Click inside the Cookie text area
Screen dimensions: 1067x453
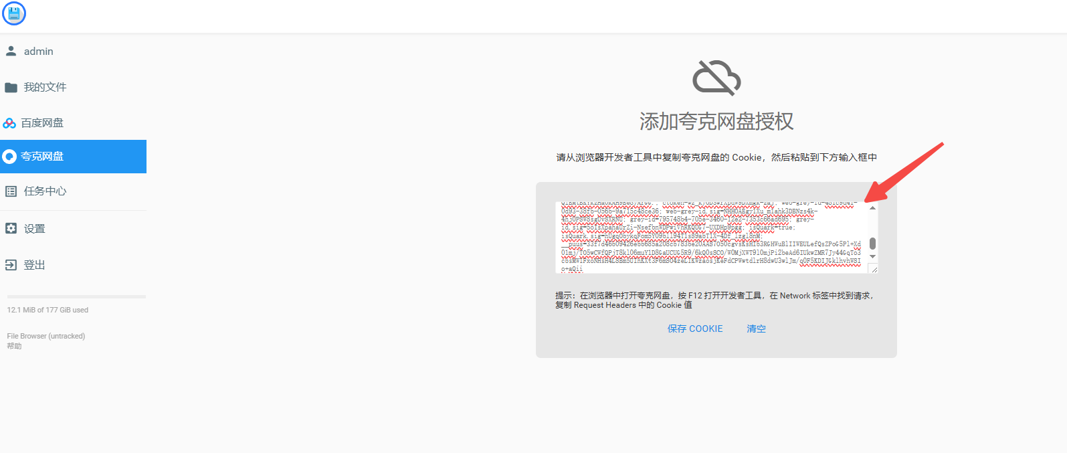point(709,238)
